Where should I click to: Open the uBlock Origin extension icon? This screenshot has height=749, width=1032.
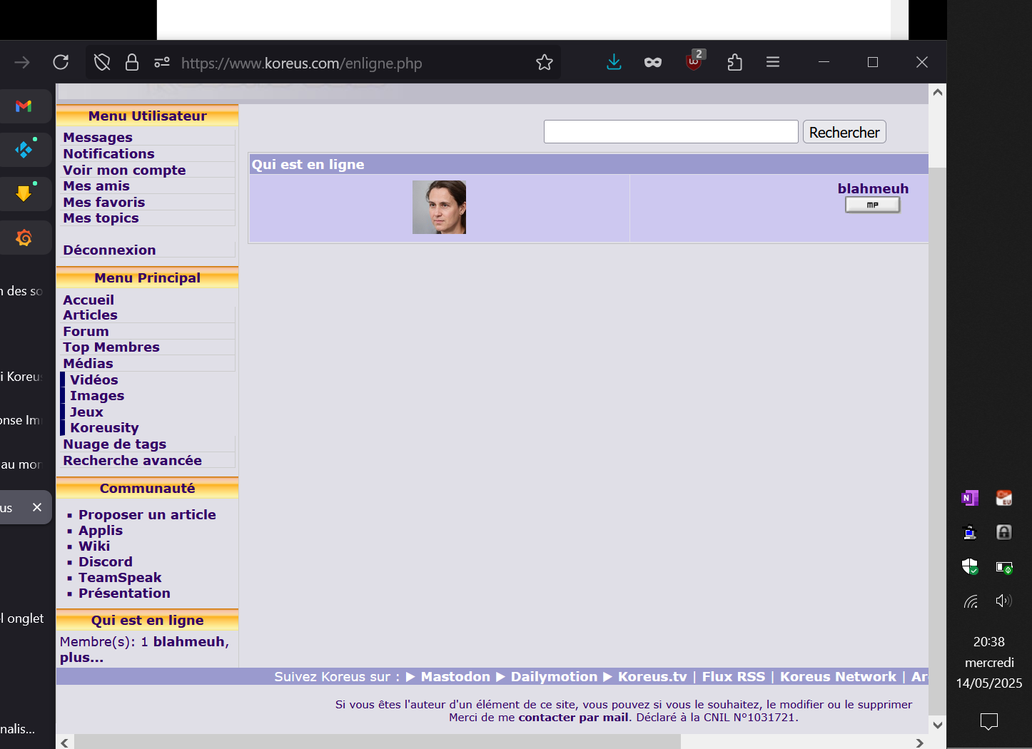click(693, 62)
